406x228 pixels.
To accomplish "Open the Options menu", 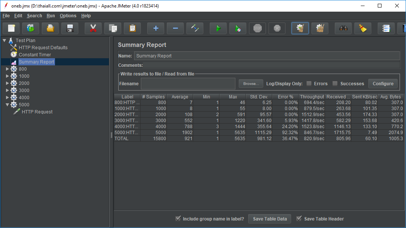I will (68, 16).
